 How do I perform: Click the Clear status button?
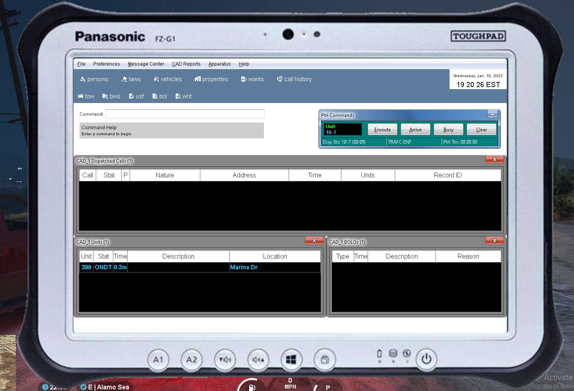(481, 130)
